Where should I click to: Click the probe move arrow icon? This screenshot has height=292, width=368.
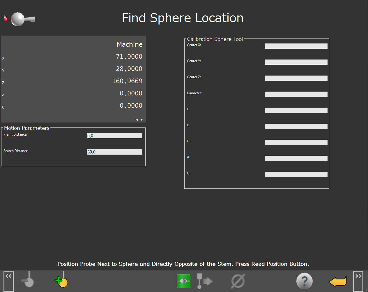(x=204, y=281)
